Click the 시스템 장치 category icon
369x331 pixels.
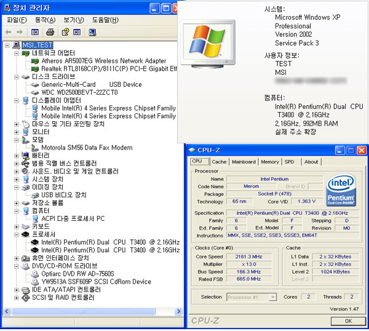pos(25,180)
